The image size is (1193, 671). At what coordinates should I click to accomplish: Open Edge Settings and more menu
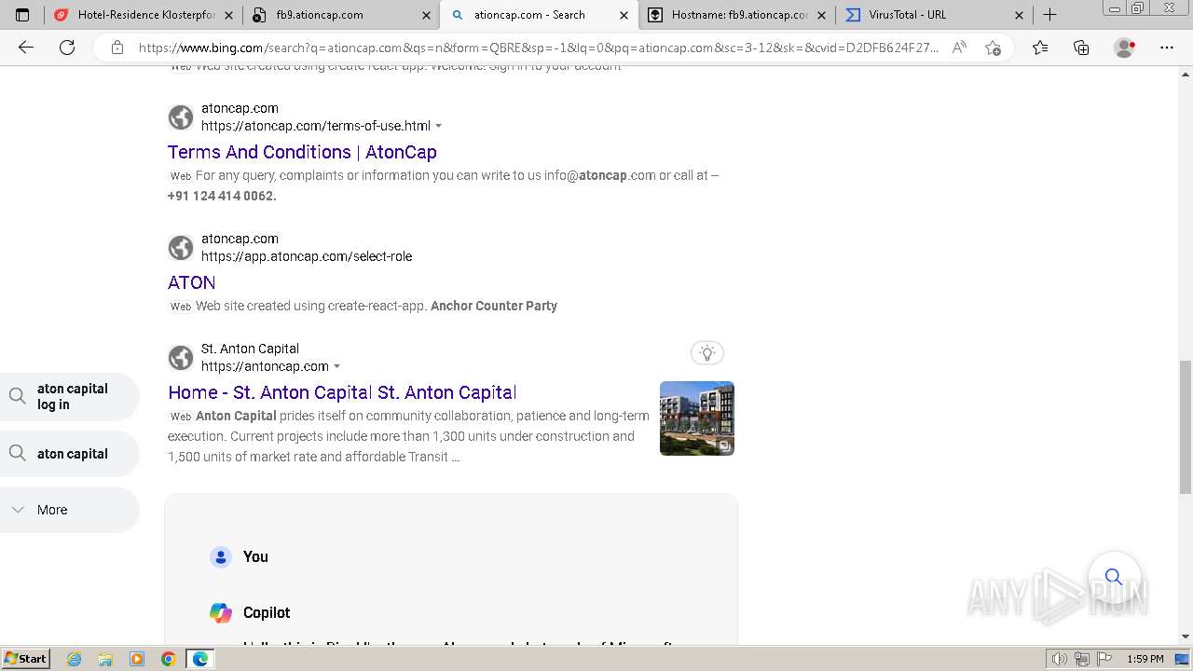coord(1167,48)
